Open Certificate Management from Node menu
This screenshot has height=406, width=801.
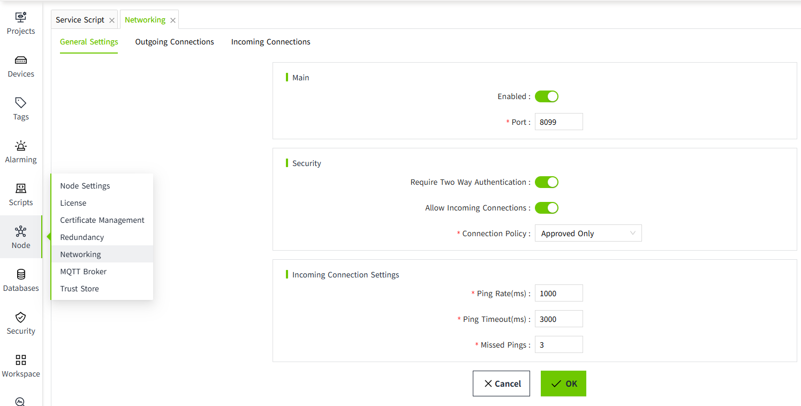click(102, 220)
